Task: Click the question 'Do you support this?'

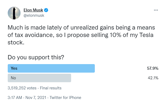Action: pos(36,57)
